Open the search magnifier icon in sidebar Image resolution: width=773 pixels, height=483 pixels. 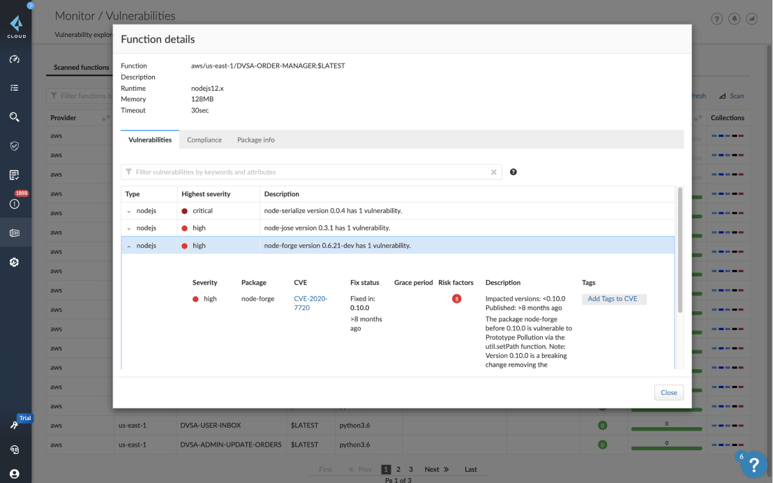(15, 117)
